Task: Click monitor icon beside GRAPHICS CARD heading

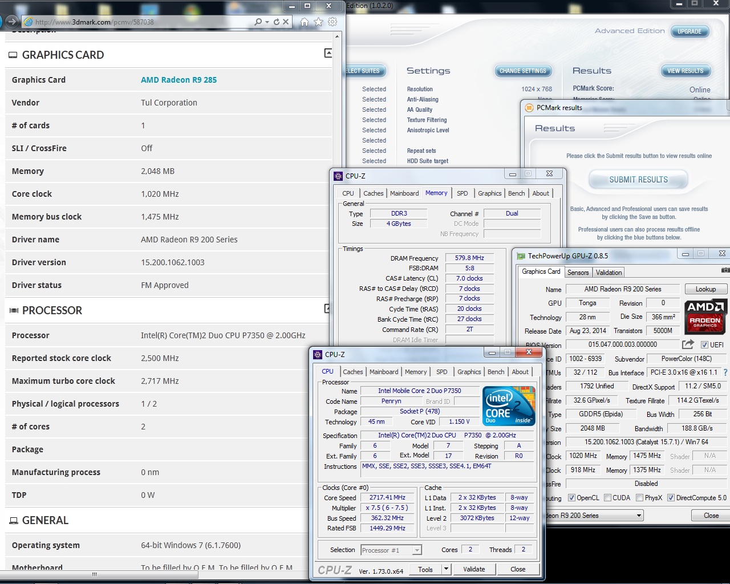Action: tap(13, 55)
